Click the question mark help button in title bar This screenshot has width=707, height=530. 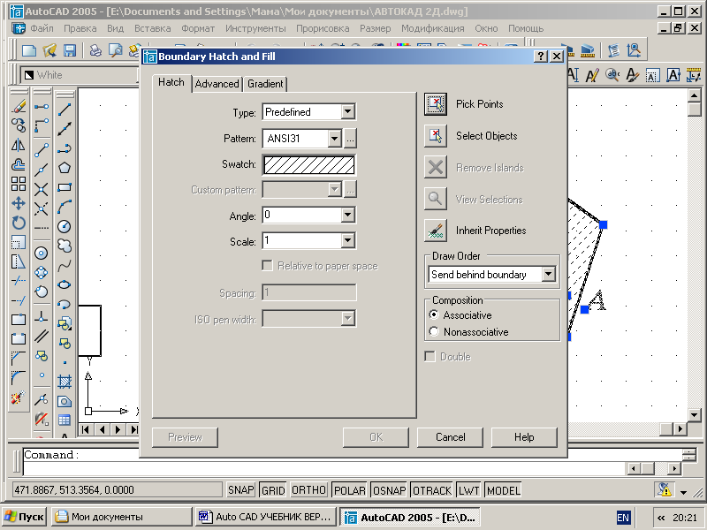click(x=541, y=57)
